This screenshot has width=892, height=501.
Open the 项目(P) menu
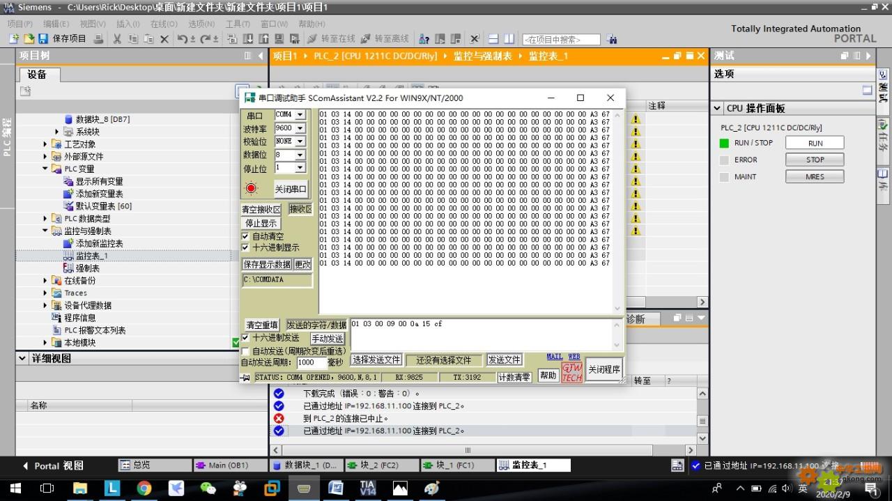(20, 24)
